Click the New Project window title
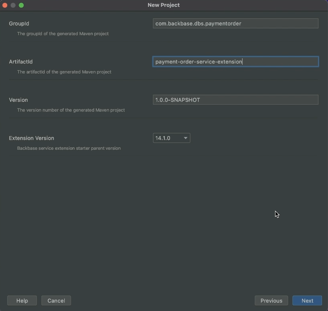 click(164, 5)
